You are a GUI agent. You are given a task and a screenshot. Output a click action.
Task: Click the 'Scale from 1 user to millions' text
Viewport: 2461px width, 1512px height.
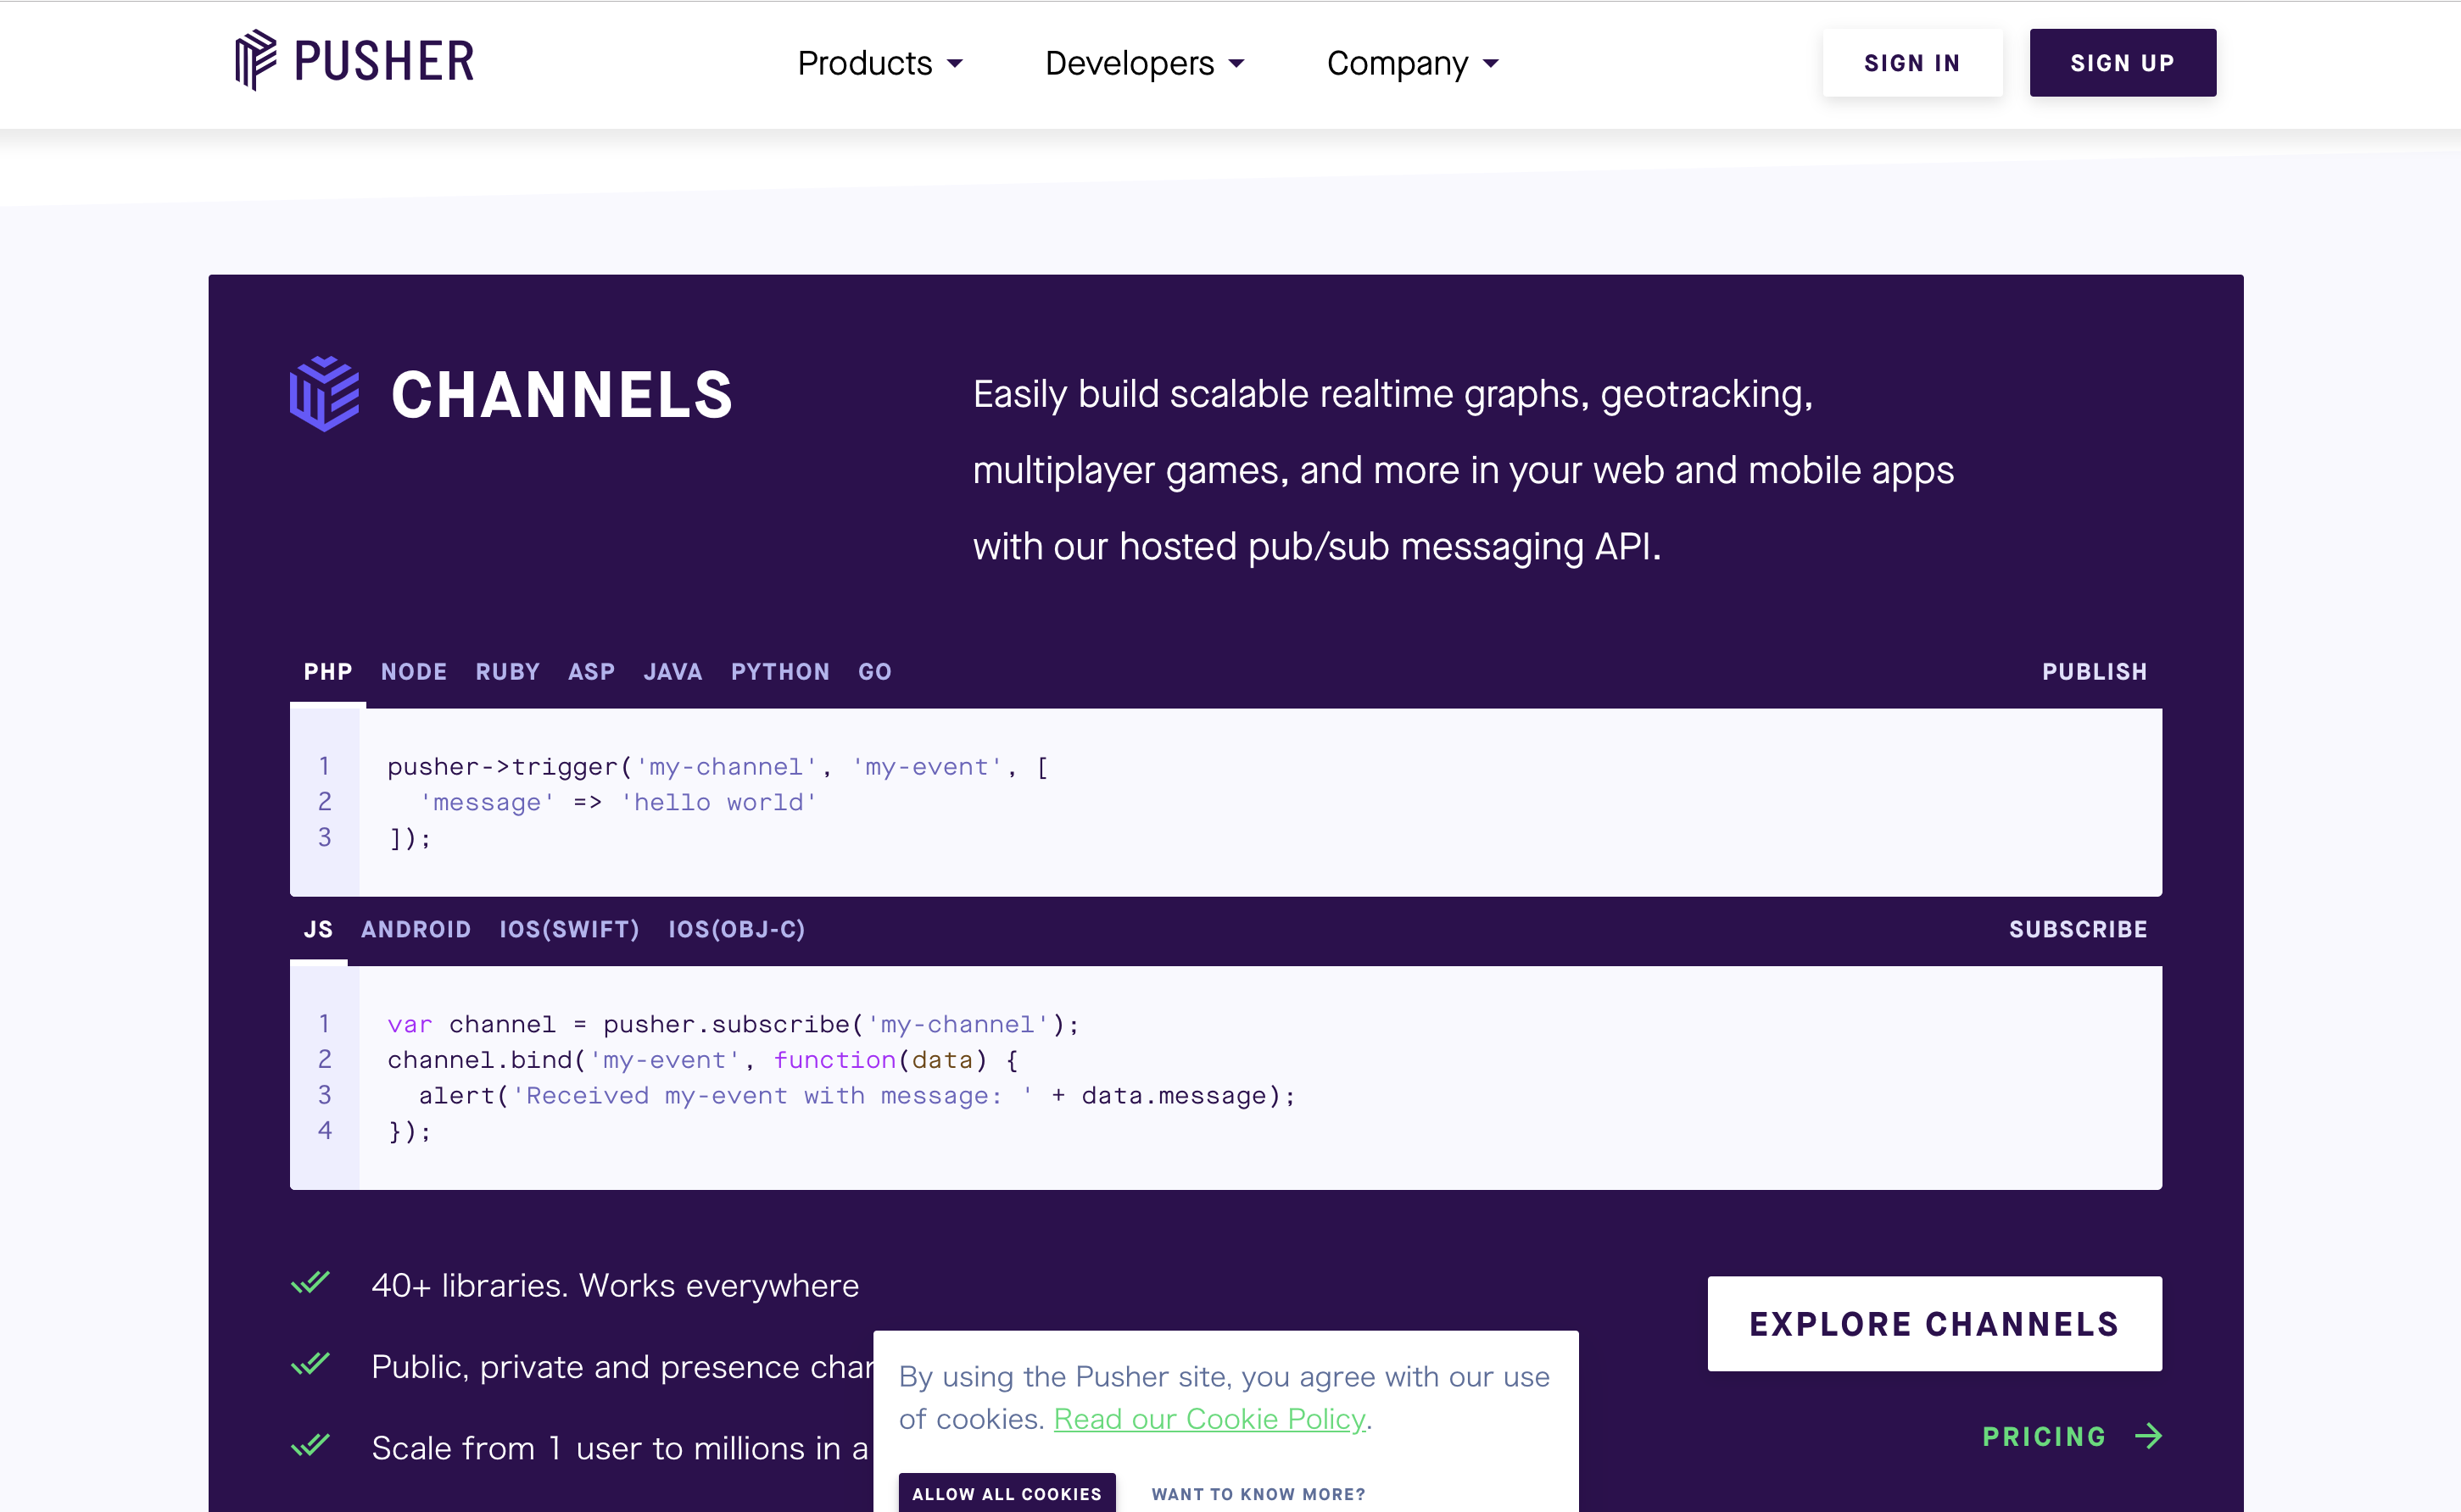[620, 1448]
